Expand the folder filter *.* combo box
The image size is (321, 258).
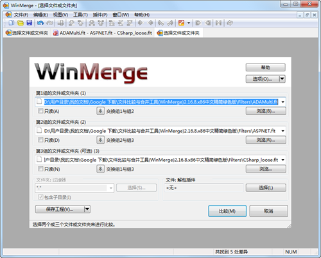click(111, 188)
